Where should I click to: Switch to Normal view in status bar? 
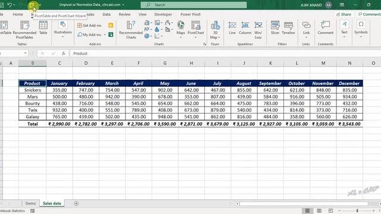coord(307,210)
